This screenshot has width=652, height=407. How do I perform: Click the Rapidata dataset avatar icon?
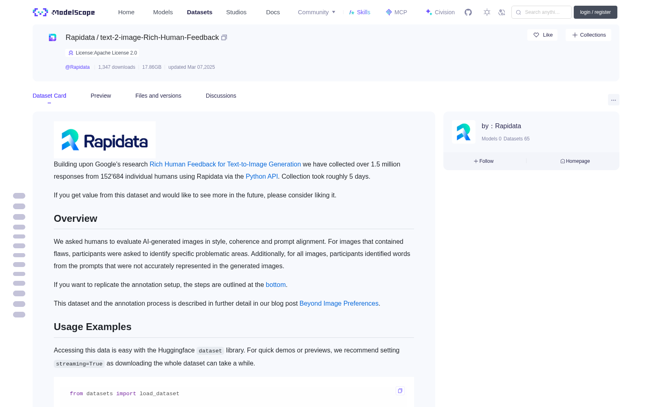pos(53,37)
